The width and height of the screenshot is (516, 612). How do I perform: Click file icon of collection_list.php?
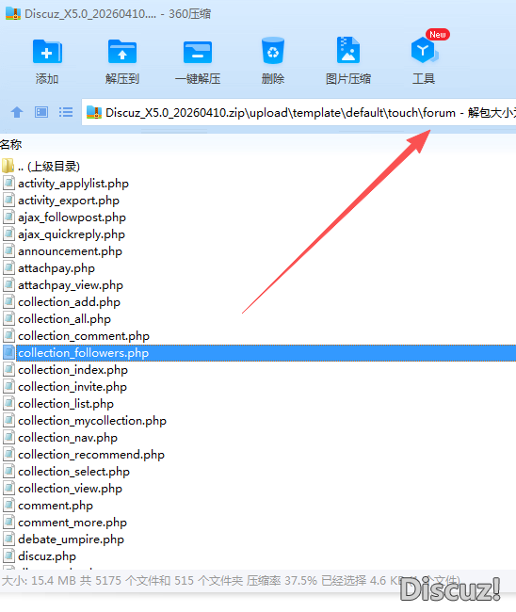click(x=9, y=404)
